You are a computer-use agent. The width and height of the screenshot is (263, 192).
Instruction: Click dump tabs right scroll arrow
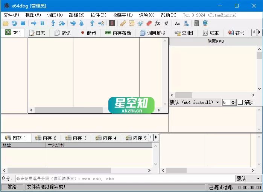click(x=156, y=138)
